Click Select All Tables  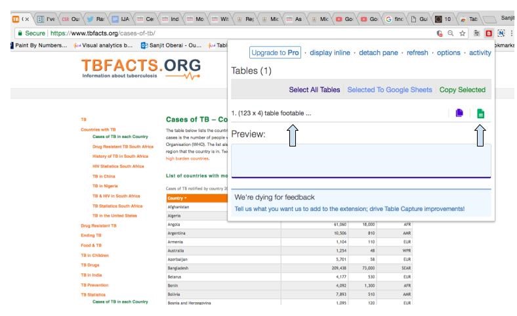[314, 89]
